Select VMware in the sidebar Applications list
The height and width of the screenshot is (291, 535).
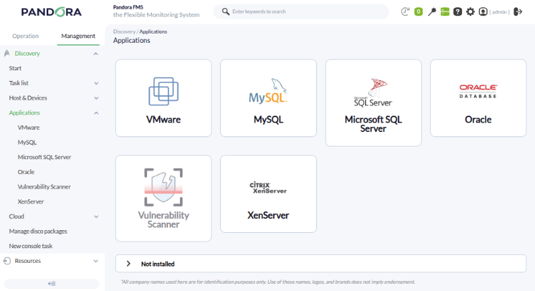(29, 128)
